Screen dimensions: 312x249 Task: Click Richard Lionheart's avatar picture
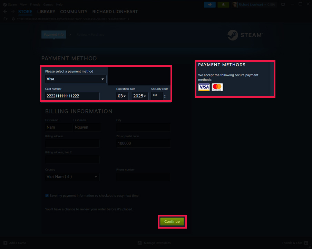click(x=235, y=4)
